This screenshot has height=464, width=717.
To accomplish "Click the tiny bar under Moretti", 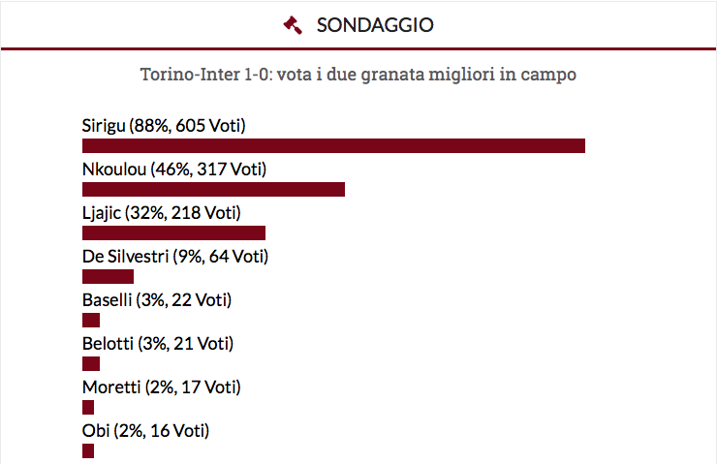I will (89, 407).
